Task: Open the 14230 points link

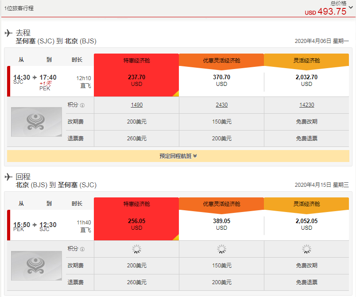Action: coord(306,105)
